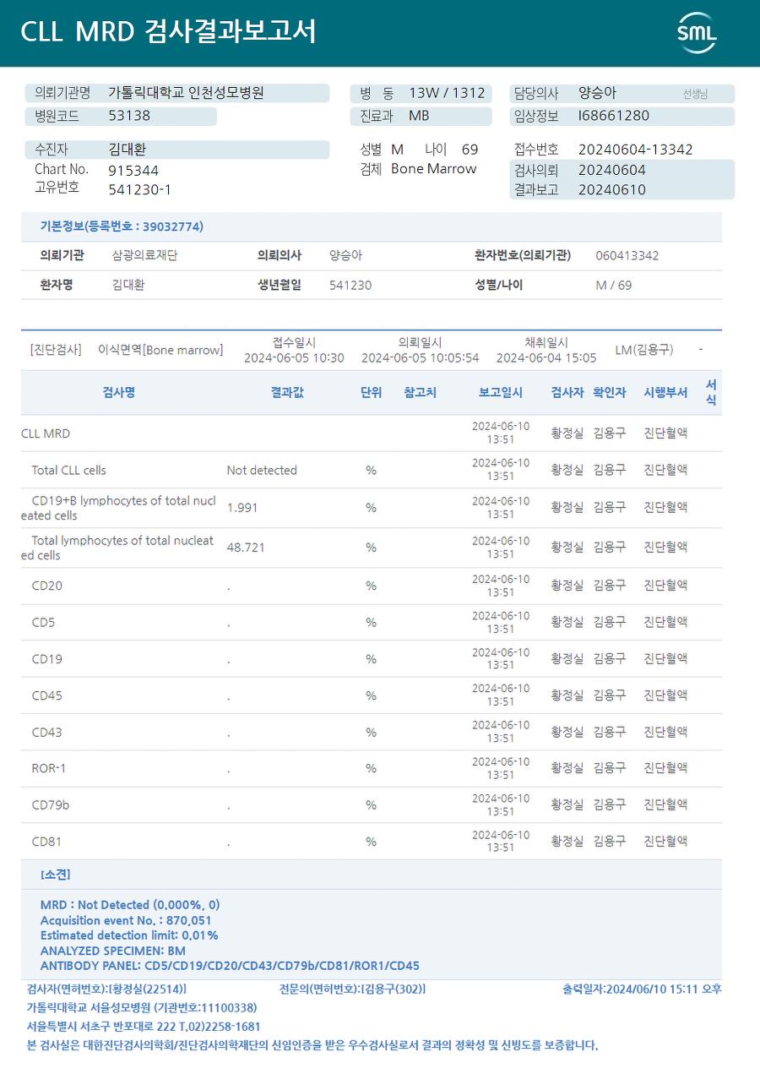760x1074 pixels.
Task: Click result value '1.991'
Action: coord(242,508)
